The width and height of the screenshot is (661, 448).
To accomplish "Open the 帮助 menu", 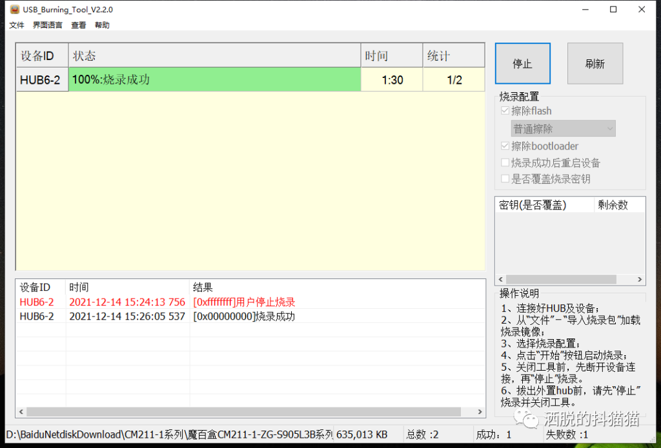I will point(102,25).
